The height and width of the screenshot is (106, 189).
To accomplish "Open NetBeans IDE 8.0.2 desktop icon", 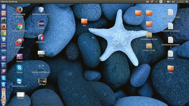I will coord(41,10).
